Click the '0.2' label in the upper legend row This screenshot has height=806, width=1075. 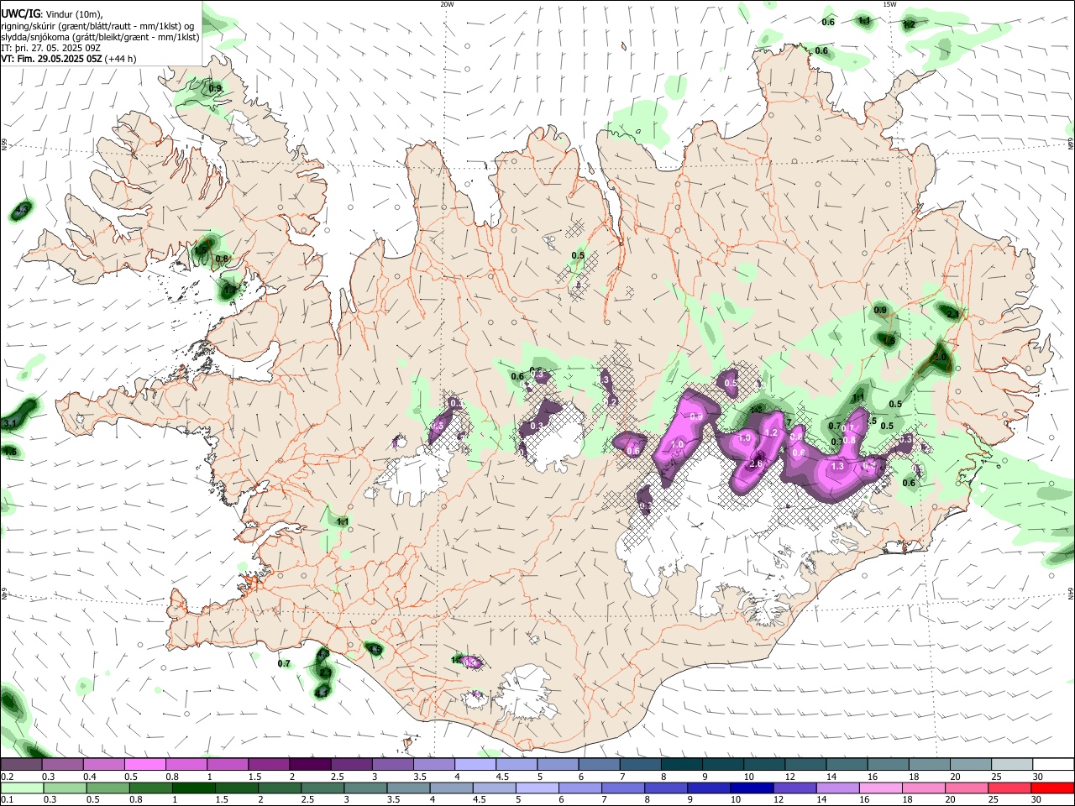point(8,777)
